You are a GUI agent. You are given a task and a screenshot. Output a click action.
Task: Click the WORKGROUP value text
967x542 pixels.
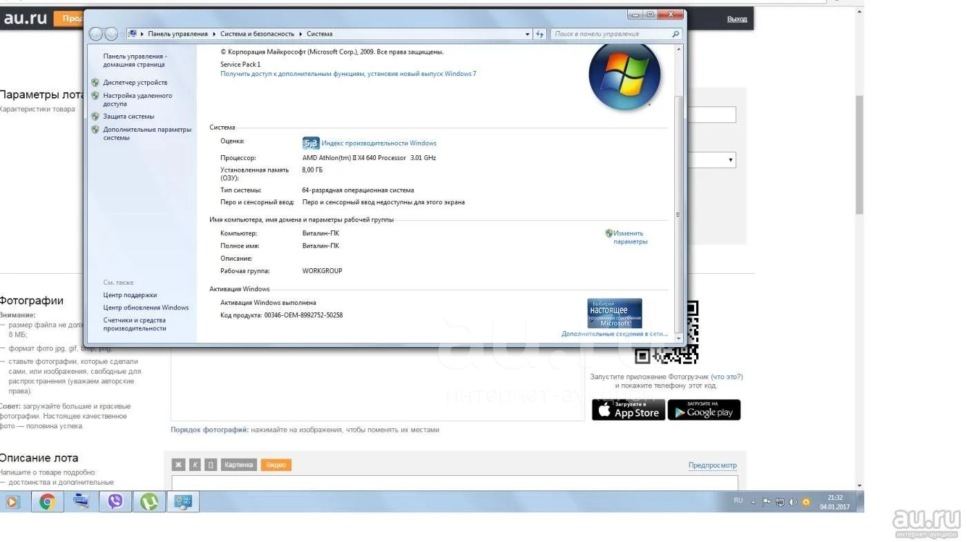pos(322,271)
